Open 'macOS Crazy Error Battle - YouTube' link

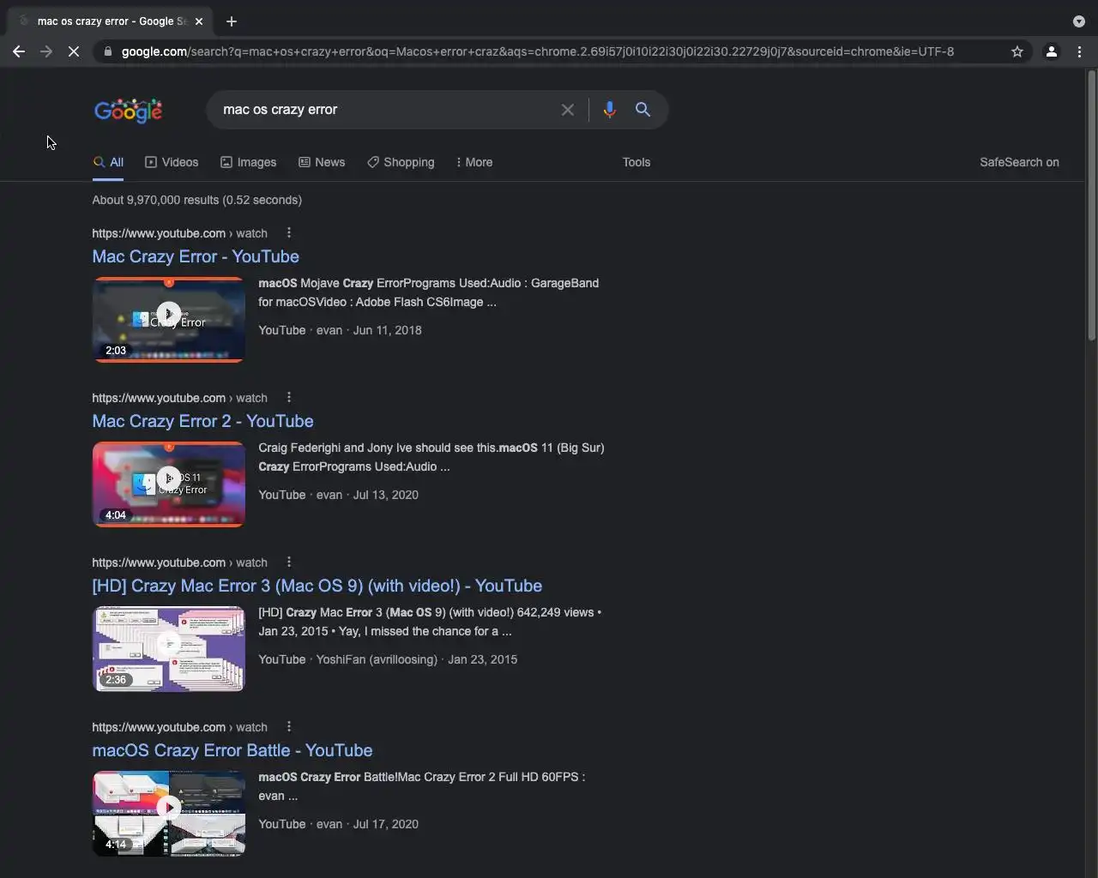coord(232,750)
